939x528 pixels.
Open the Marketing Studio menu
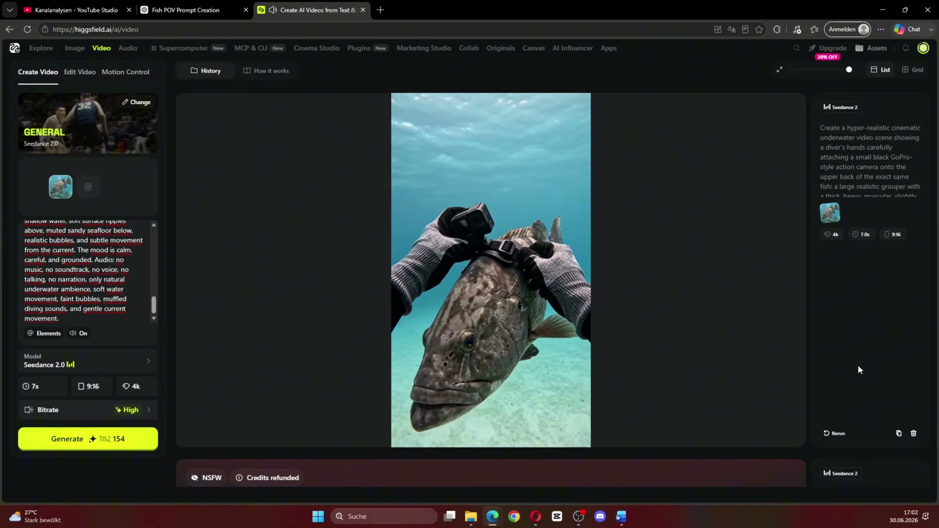pos(424,48)
